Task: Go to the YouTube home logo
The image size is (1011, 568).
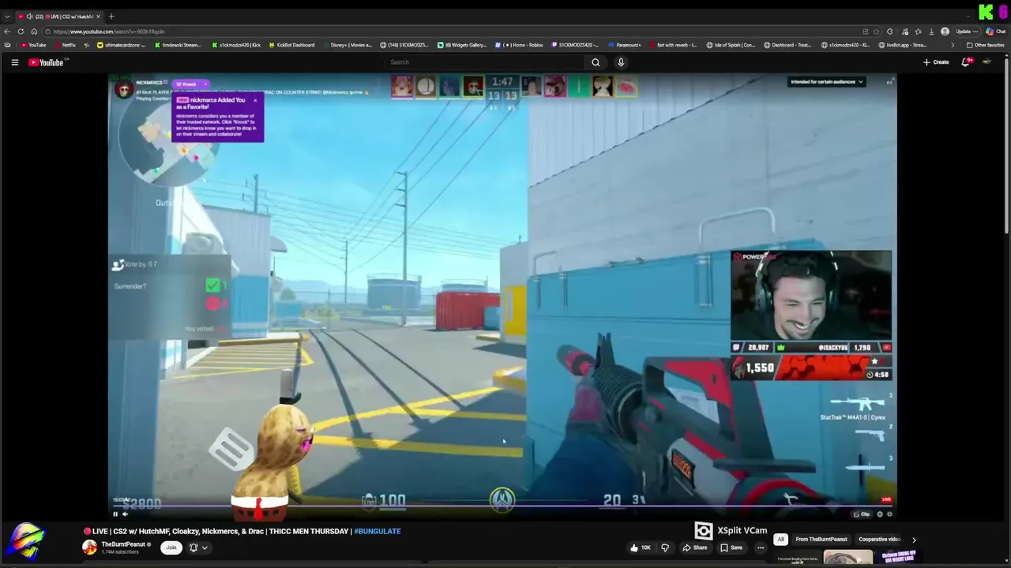Action: (46, 62)
